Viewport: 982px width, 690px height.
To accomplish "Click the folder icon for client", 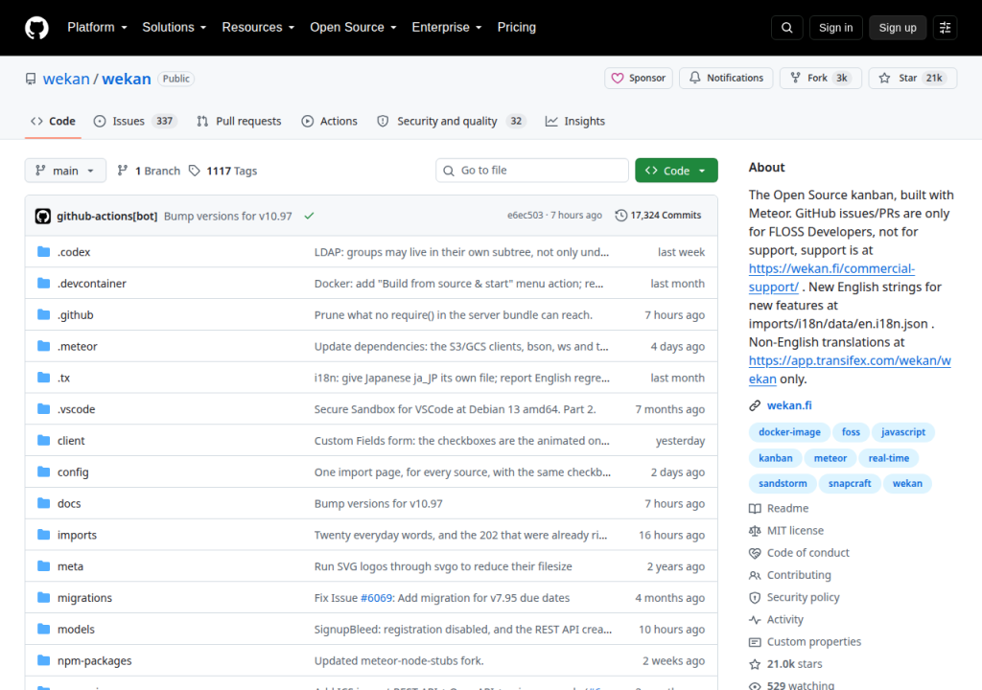I will pos(43,440).
